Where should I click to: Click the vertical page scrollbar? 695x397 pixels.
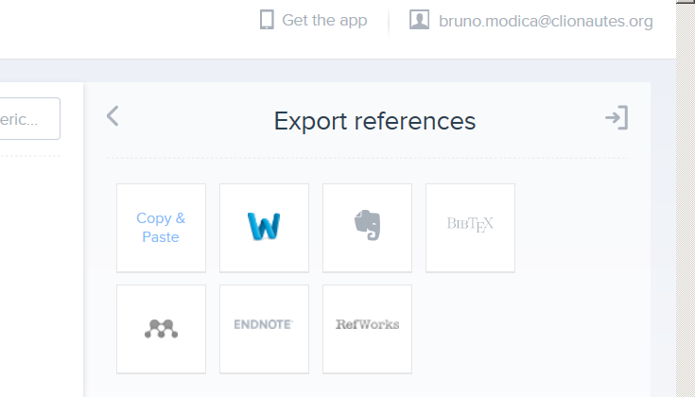click(686, 199)
